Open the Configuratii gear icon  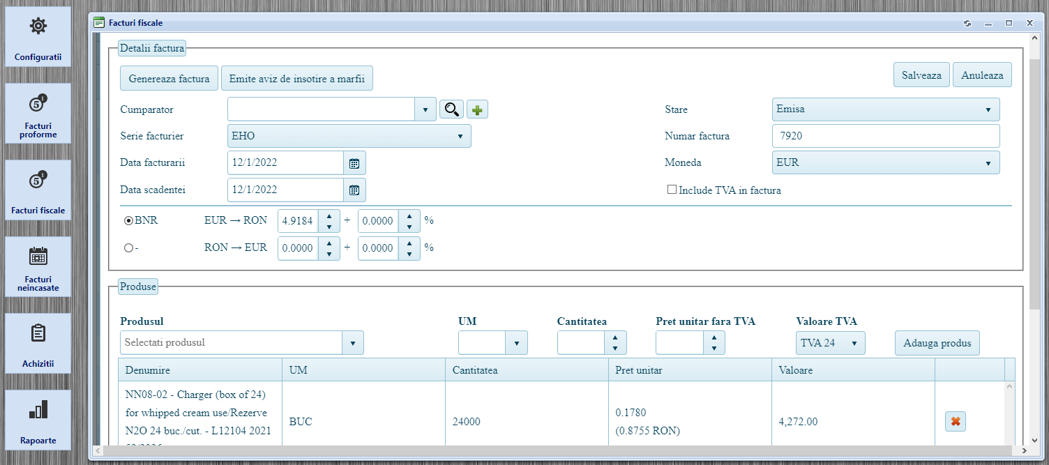pyautogui.click(x=38, y=27)
